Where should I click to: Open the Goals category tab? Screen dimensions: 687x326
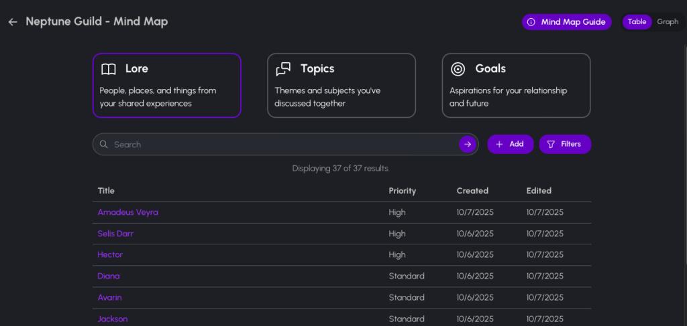(x=516, y=86)
